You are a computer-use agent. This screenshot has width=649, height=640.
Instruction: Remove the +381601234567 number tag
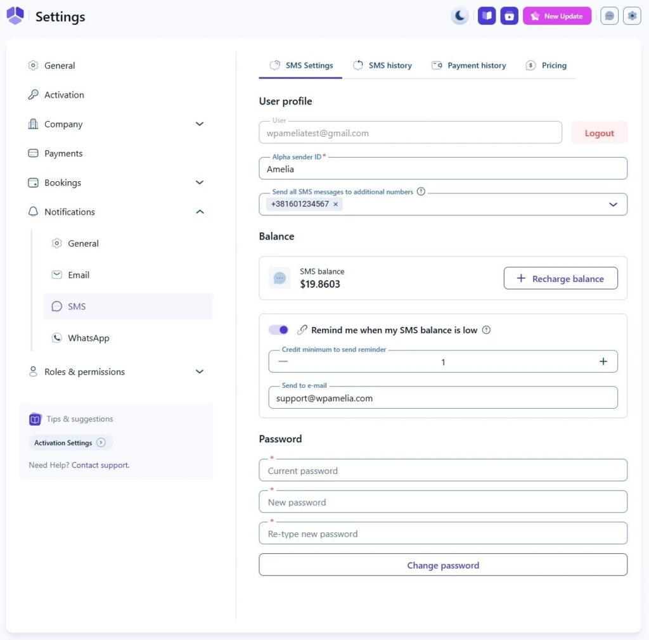pyautogui.click(x=336, y=204)
